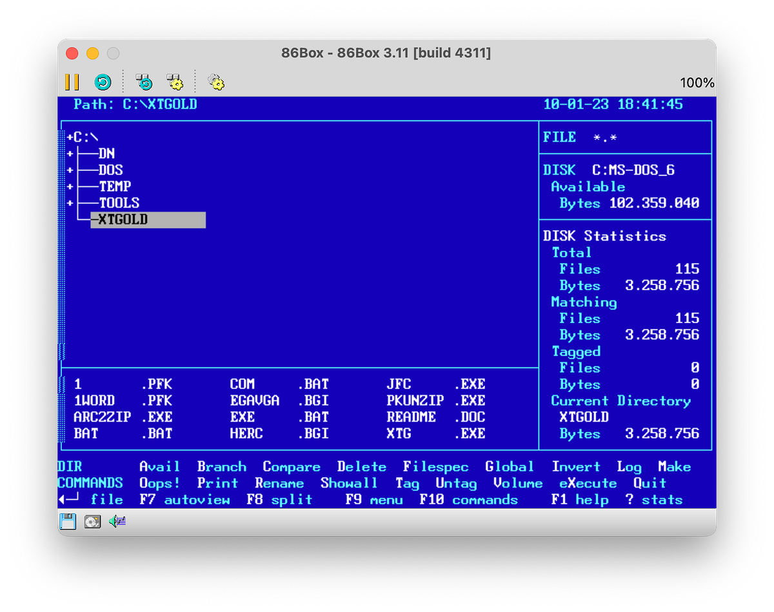This screenshot has width=774, height=612.
Task: Open F1 help
Action: (x=580, y=499)
